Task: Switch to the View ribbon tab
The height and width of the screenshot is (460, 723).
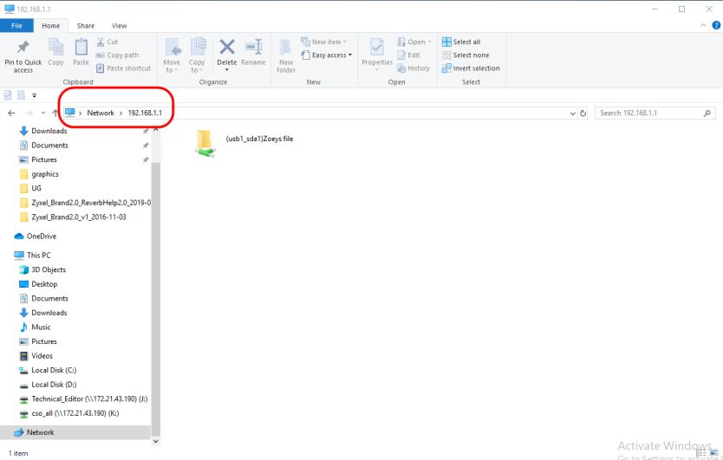Action: pos(119,26)
